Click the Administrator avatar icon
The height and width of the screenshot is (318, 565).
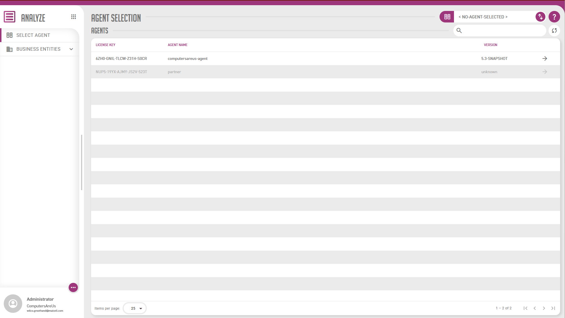13,304
